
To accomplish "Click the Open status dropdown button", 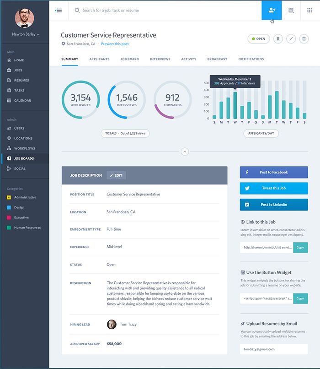I will pyautogui.click(x=258, y=39).
